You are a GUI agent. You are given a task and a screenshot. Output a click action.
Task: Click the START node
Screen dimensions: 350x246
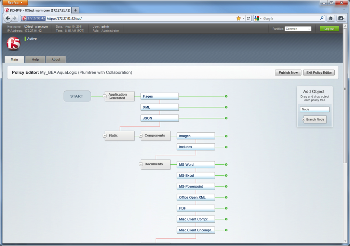[x=77, y=96]
